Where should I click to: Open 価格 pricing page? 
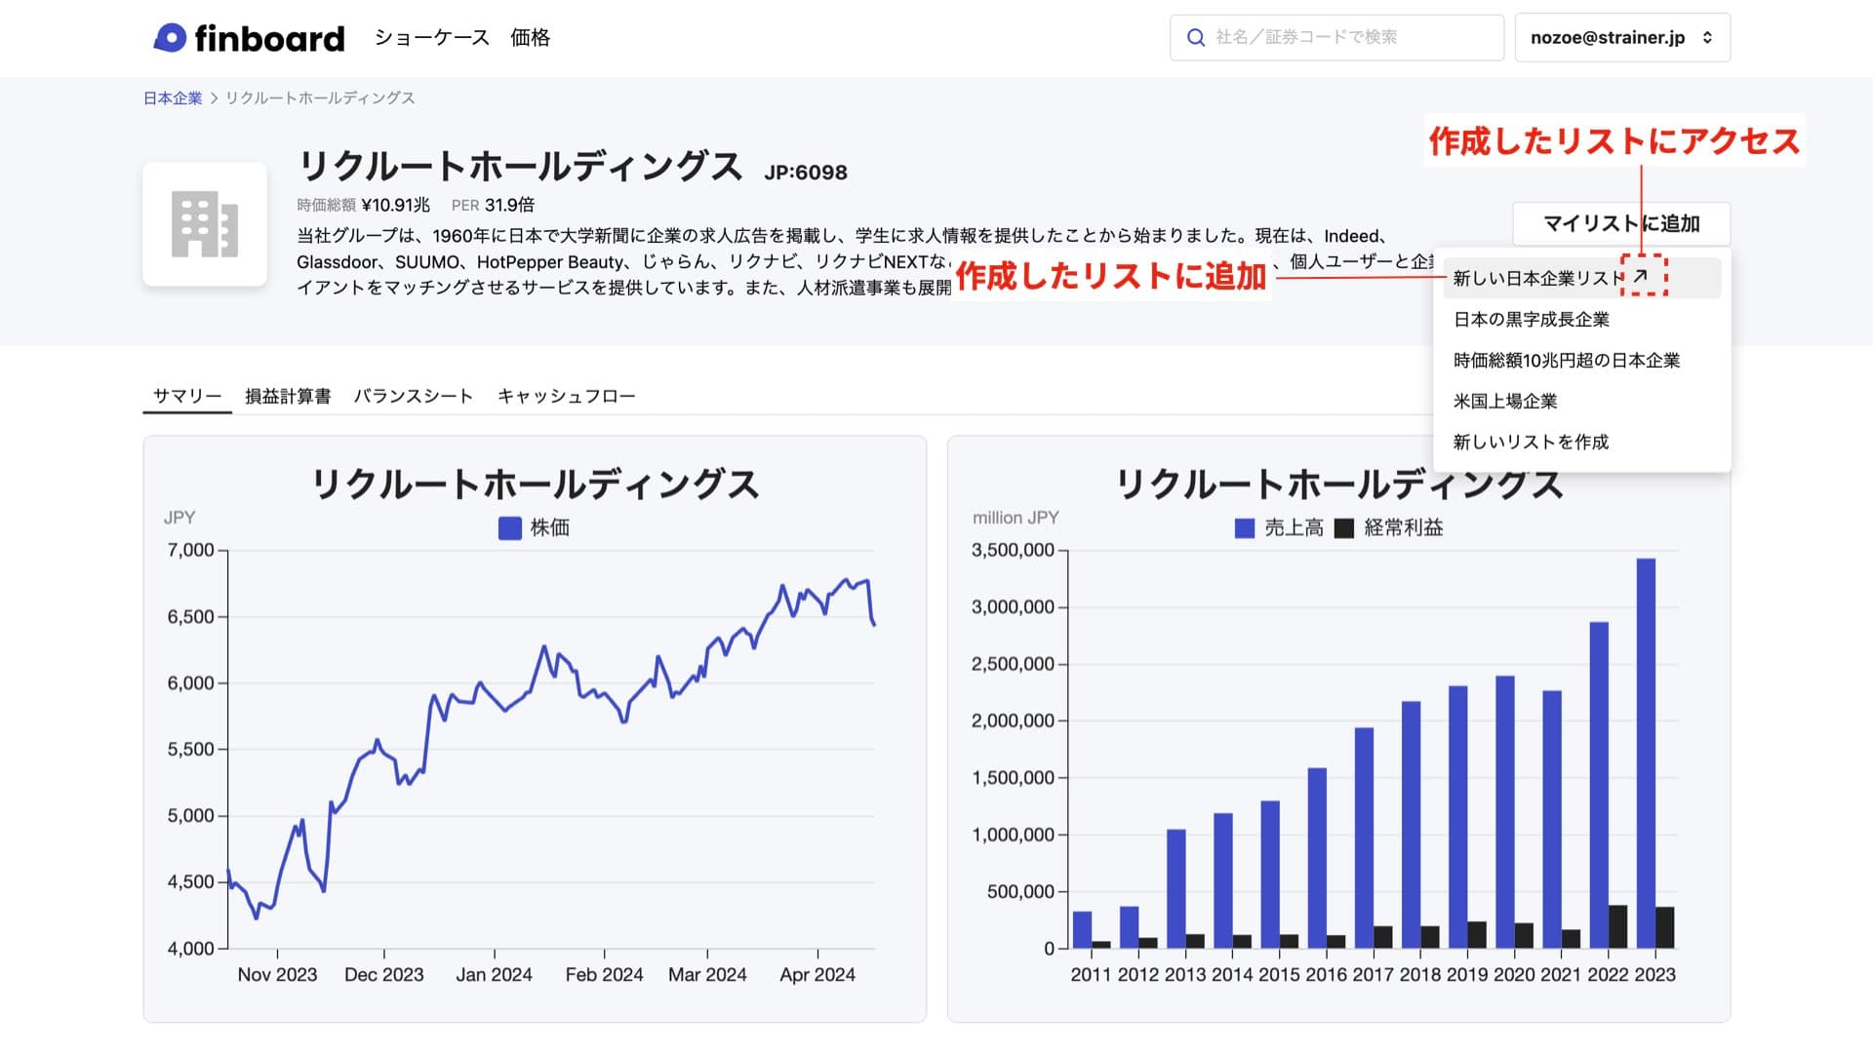(x=530, y=38)
